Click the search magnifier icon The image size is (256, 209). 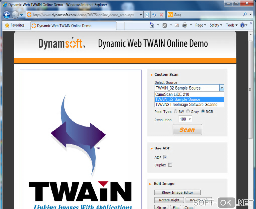[245, 15]
